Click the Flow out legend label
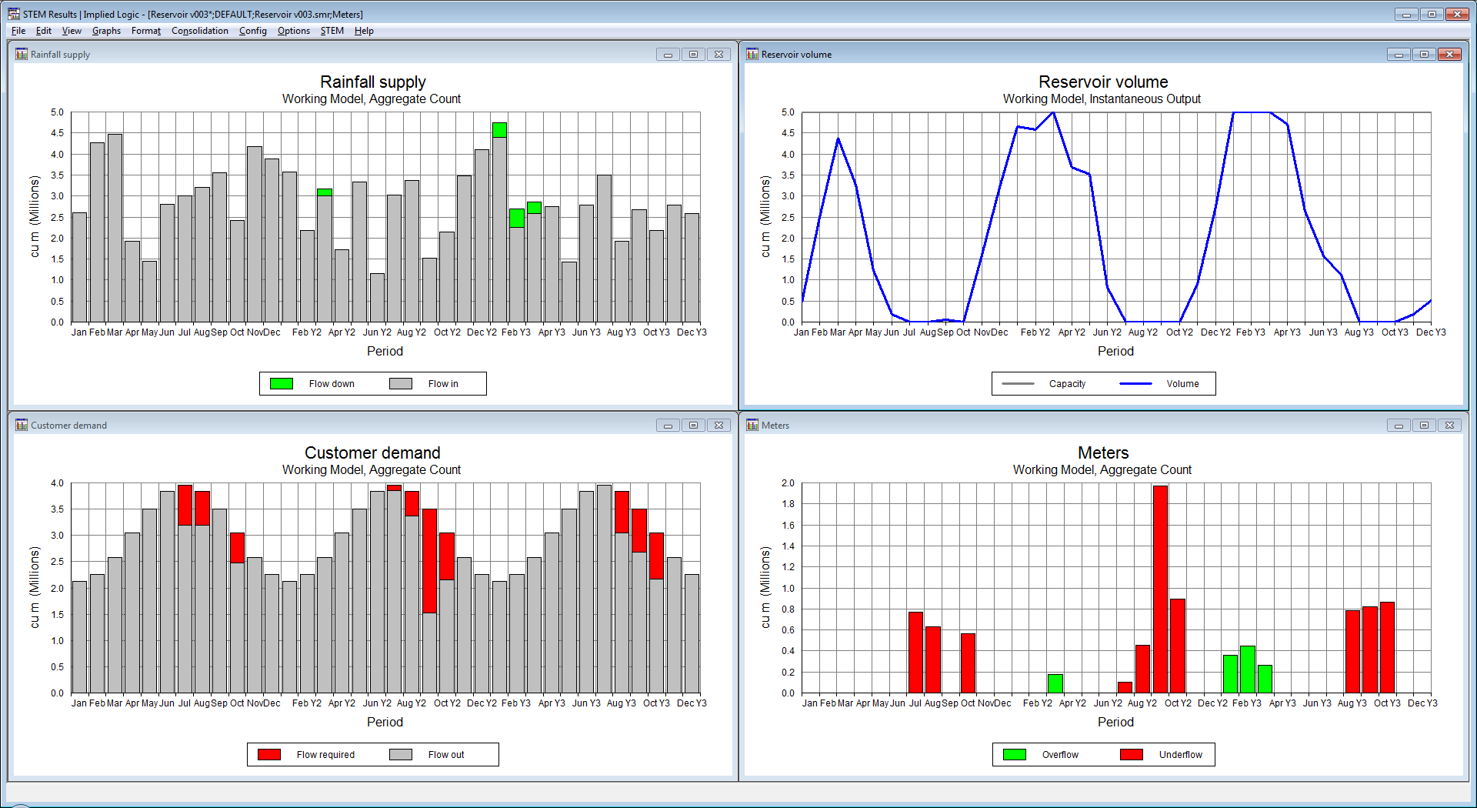The width and height of the screenshot is (1477, 808). pos(446,755)
